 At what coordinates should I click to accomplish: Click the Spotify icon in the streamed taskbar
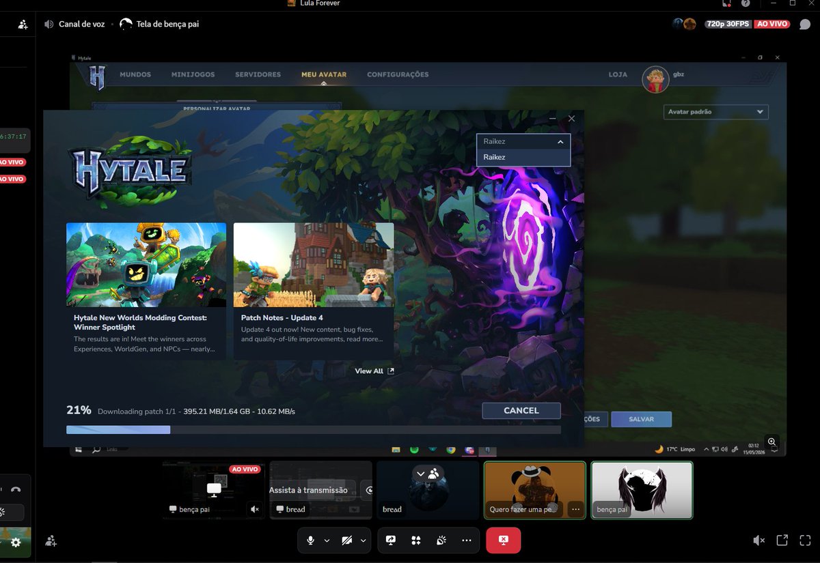pos(414,450)
